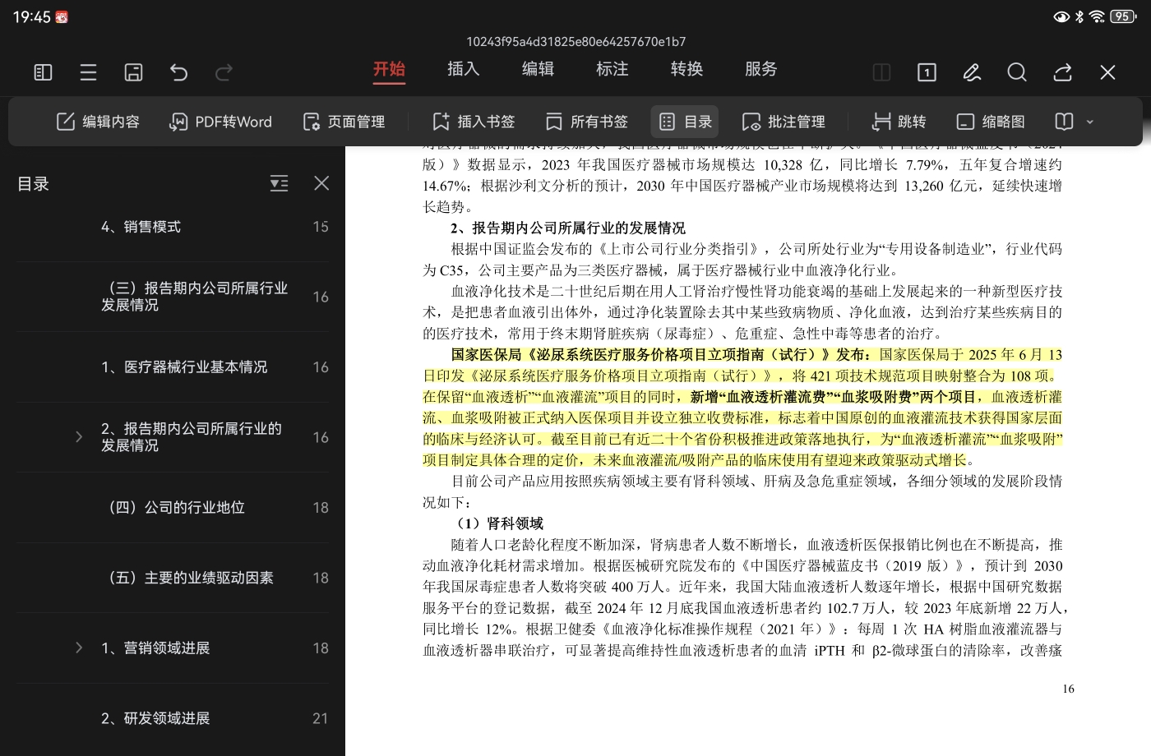Show 缩略图 thumbnails panel

991,122
